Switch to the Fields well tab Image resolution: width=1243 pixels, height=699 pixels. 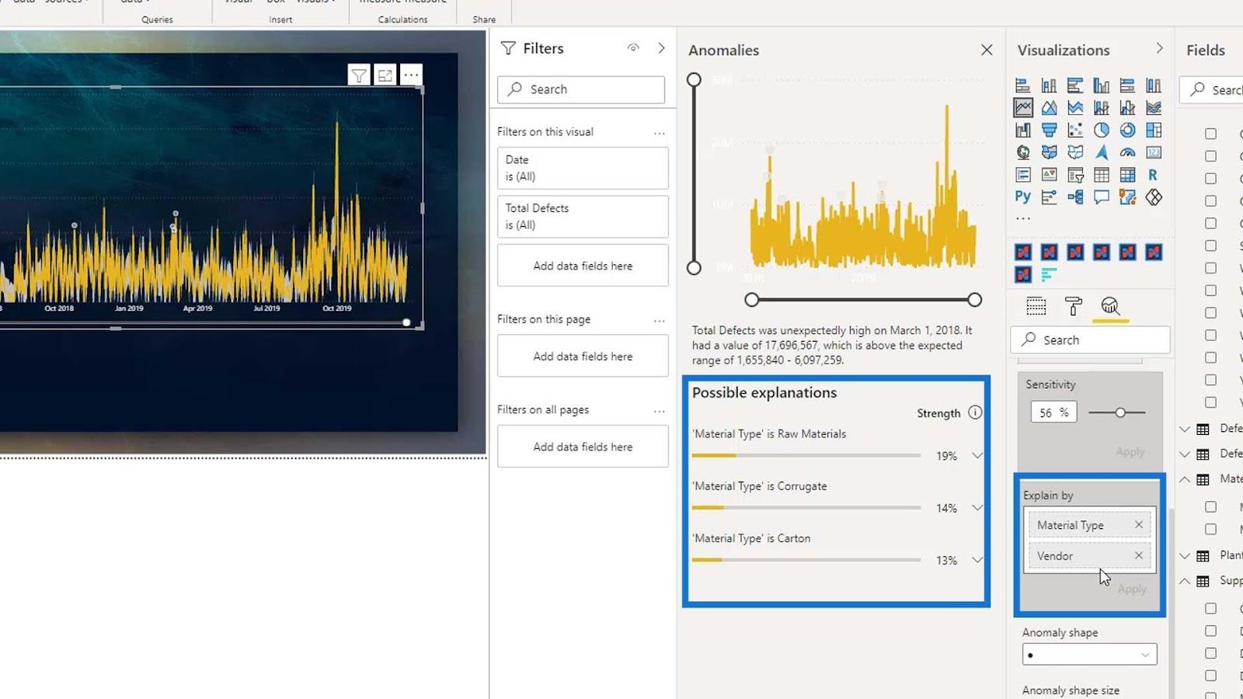tap(1036, 306)
